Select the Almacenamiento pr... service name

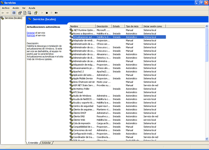coord(84,68)
